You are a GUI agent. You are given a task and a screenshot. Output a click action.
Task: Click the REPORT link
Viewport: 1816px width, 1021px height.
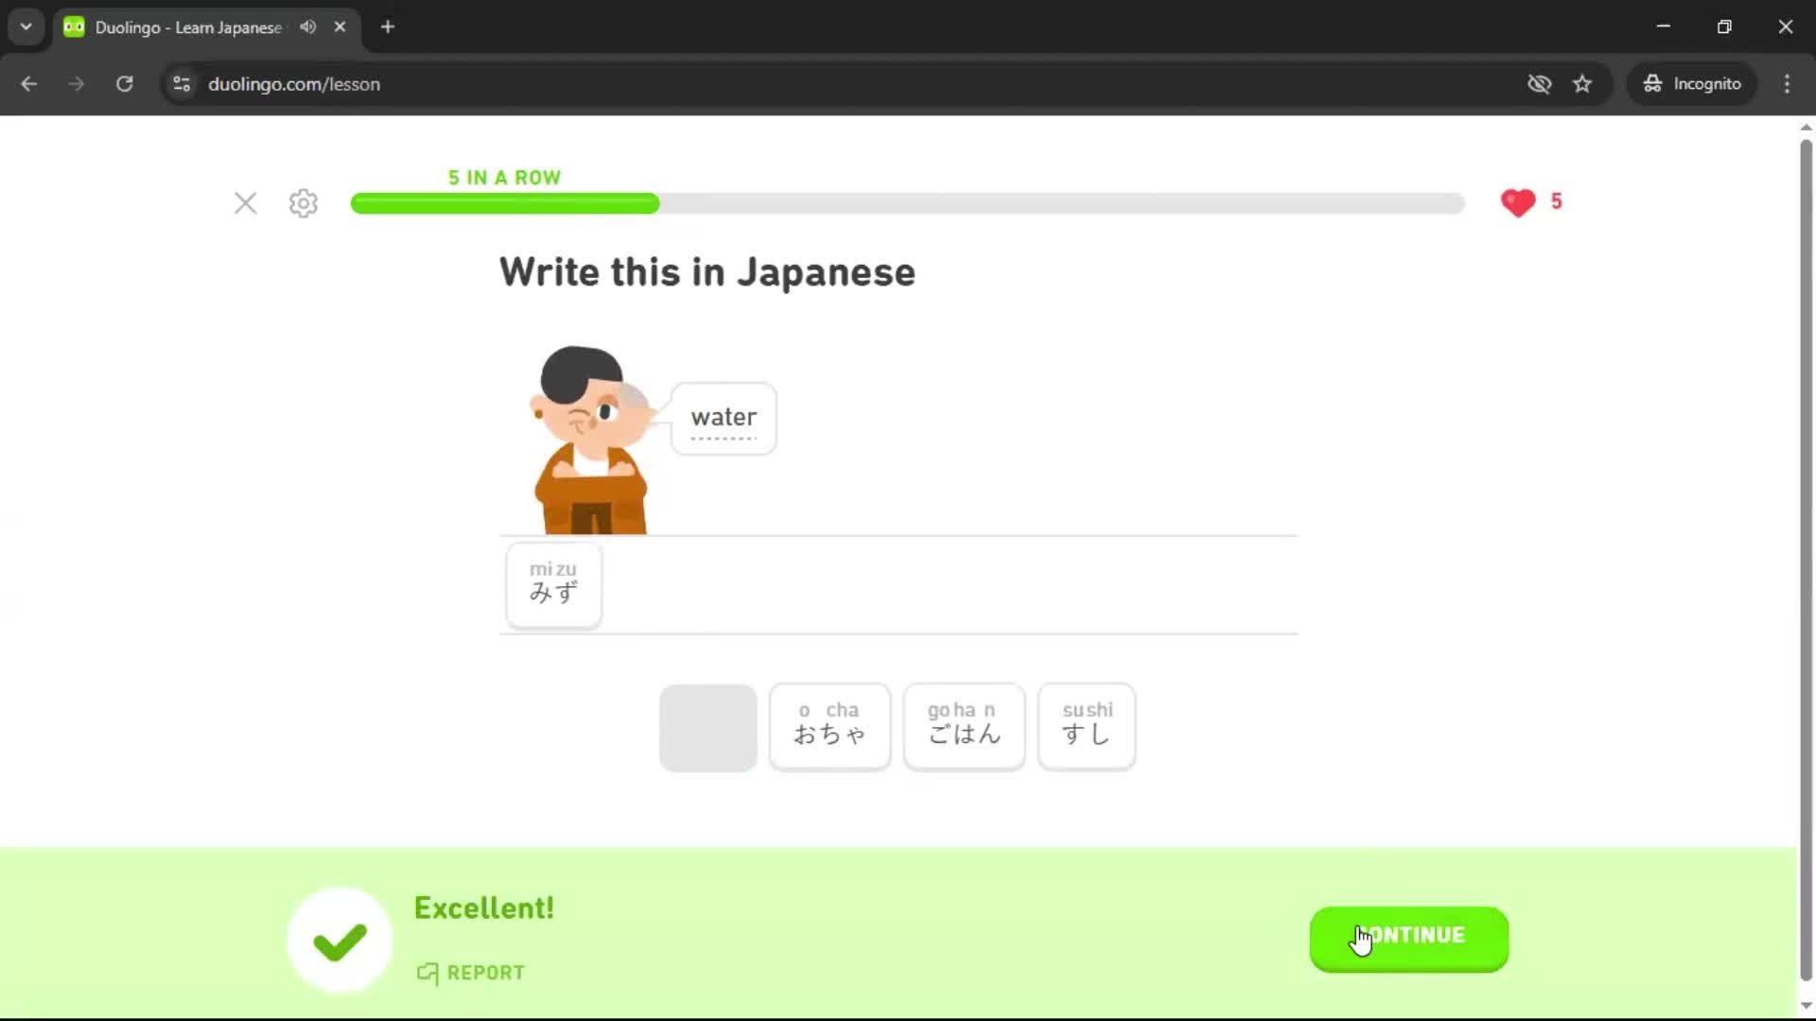[x=470, y=973]
